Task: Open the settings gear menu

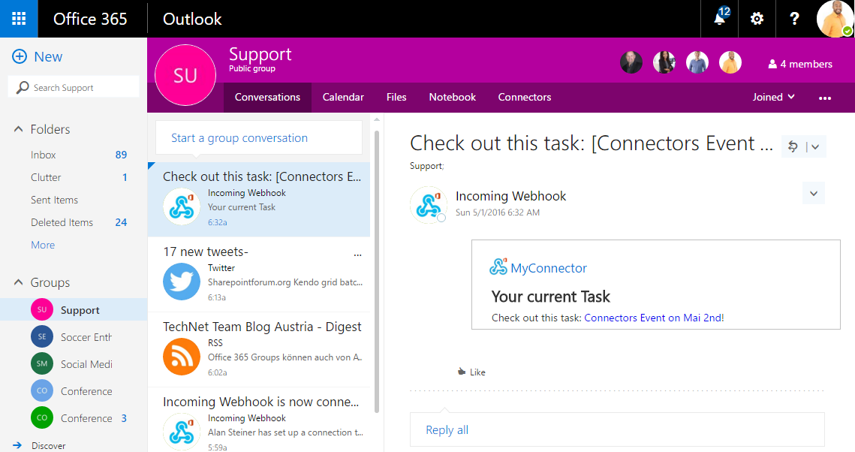Action: 757,19
